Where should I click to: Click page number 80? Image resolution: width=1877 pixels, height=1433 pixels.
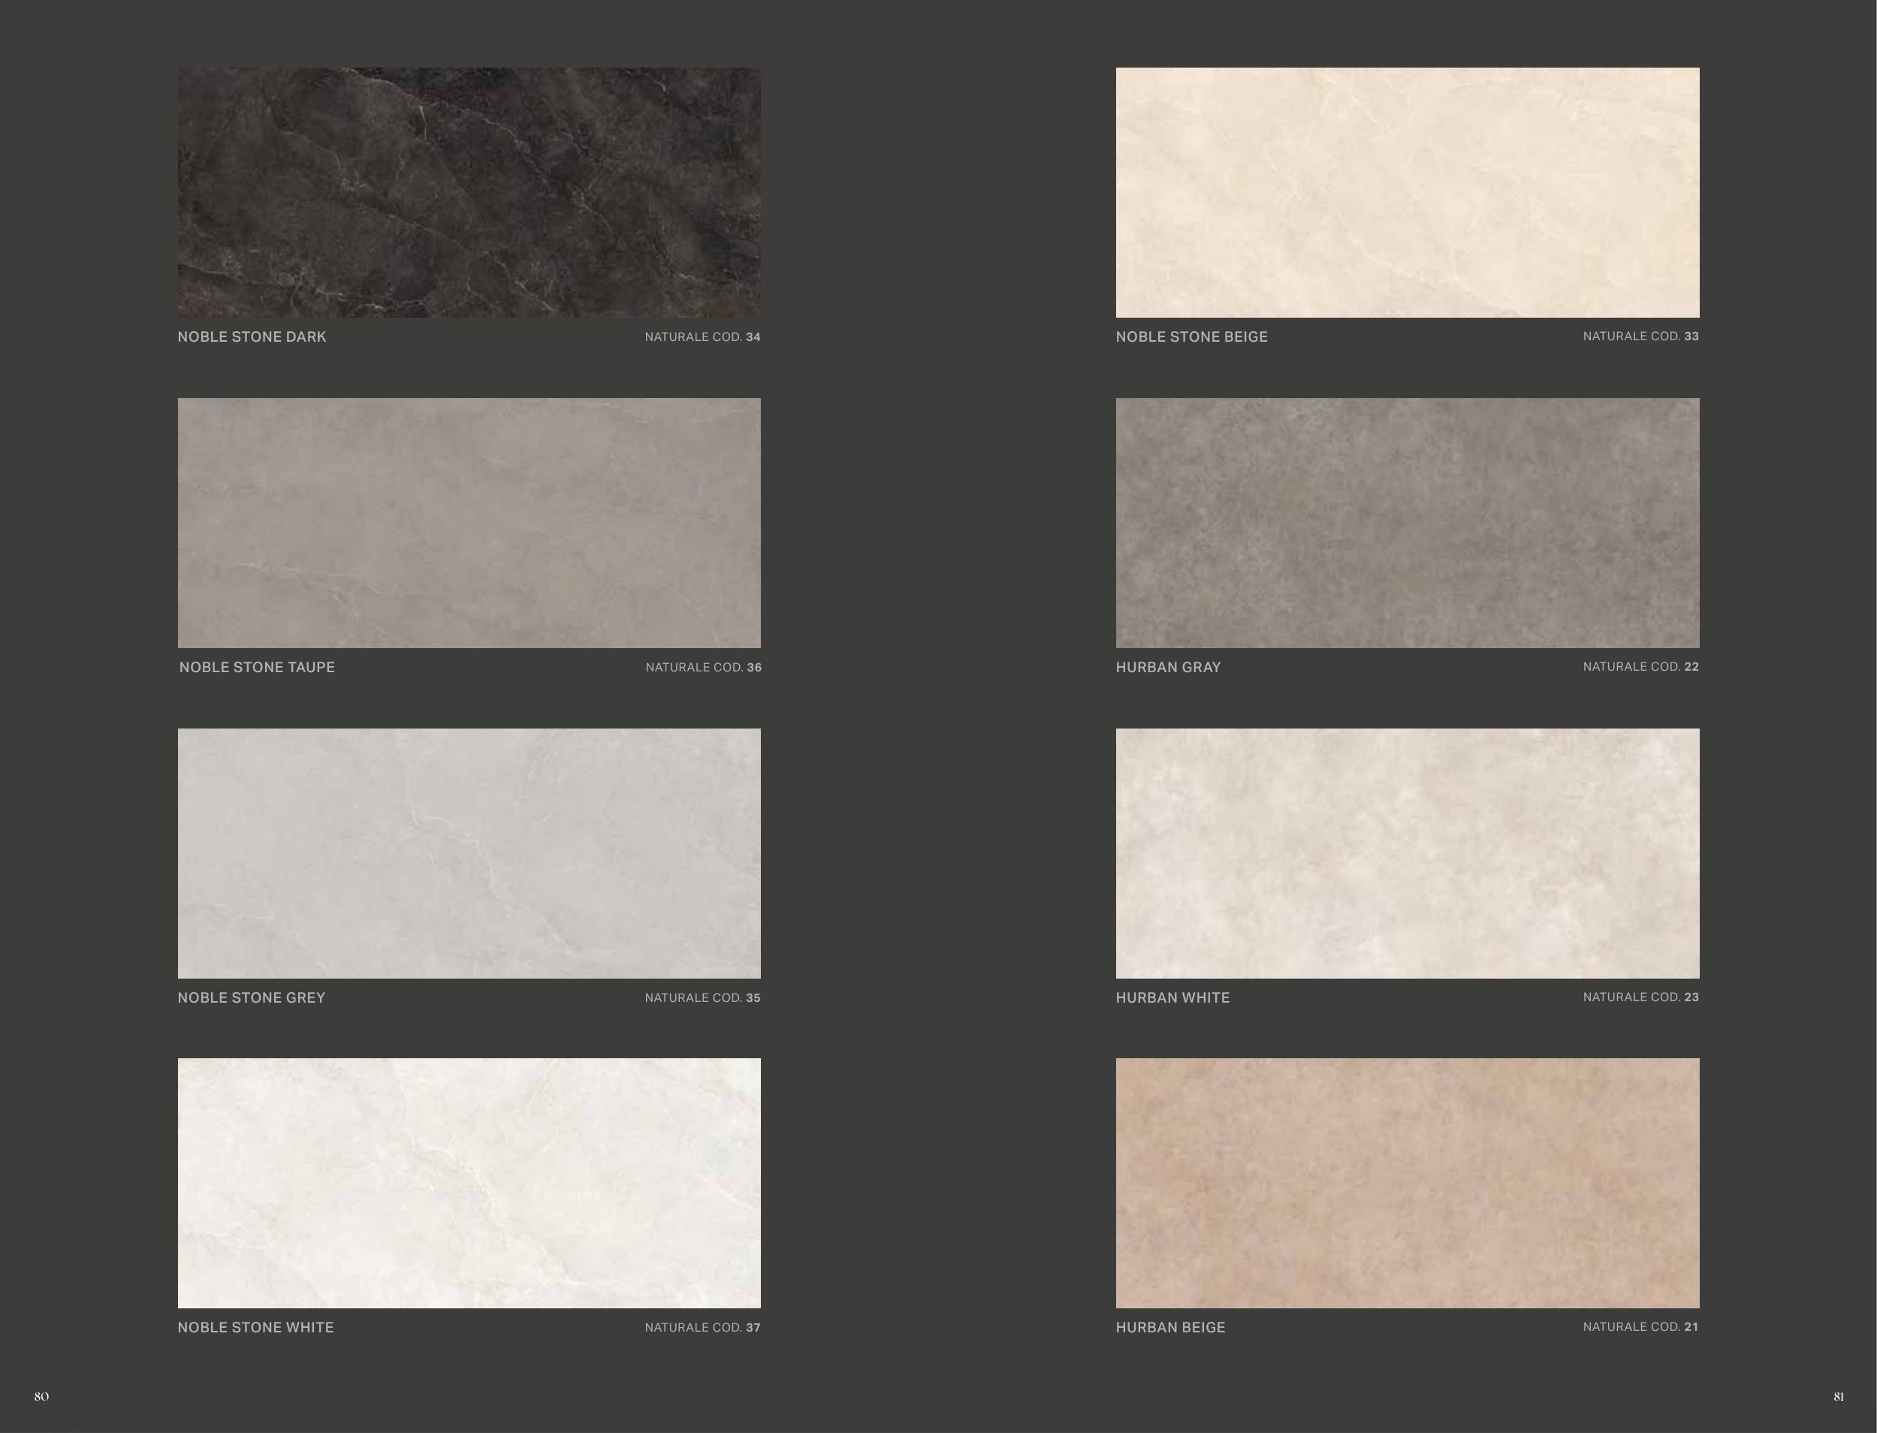(x=42, y=1396)
